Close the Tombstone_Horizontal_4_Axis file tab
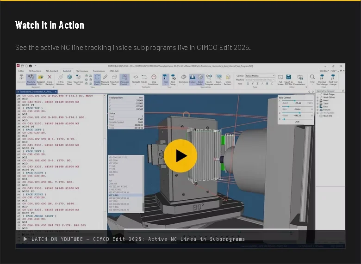 (x=56, y=92)
